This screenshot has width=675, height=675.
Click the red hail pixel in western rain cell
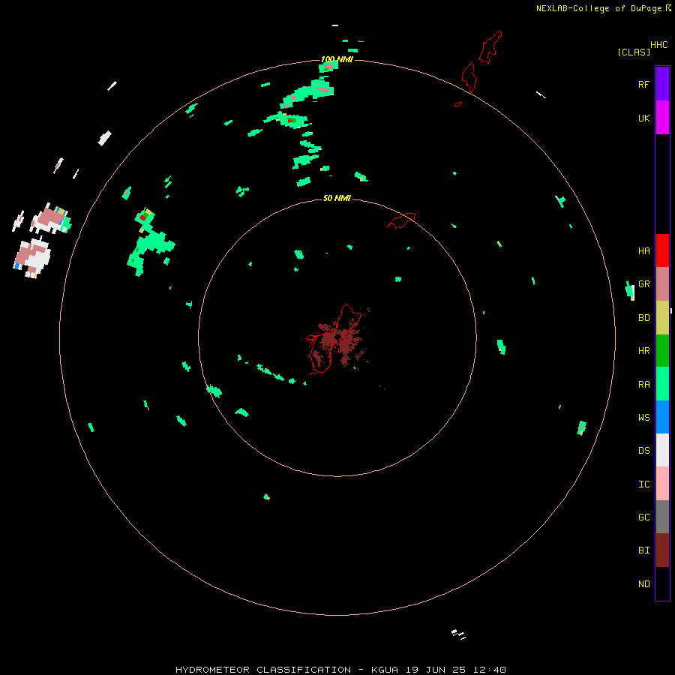(x=143, y=217)
